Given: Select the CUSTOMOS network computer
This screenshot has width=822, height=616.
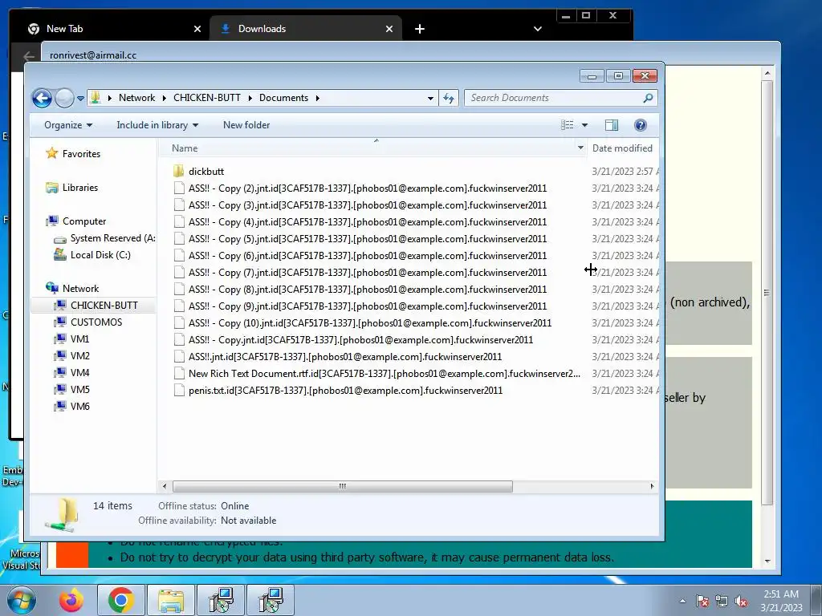Looking at the screenshot, I should tap(96, 322).
